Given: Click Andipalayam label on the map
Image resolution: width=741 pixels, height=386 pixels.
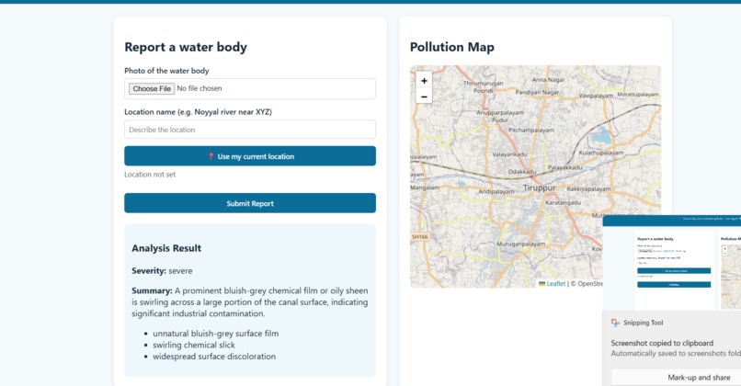Looking at the screenshot, I should (x=496, y=191).
